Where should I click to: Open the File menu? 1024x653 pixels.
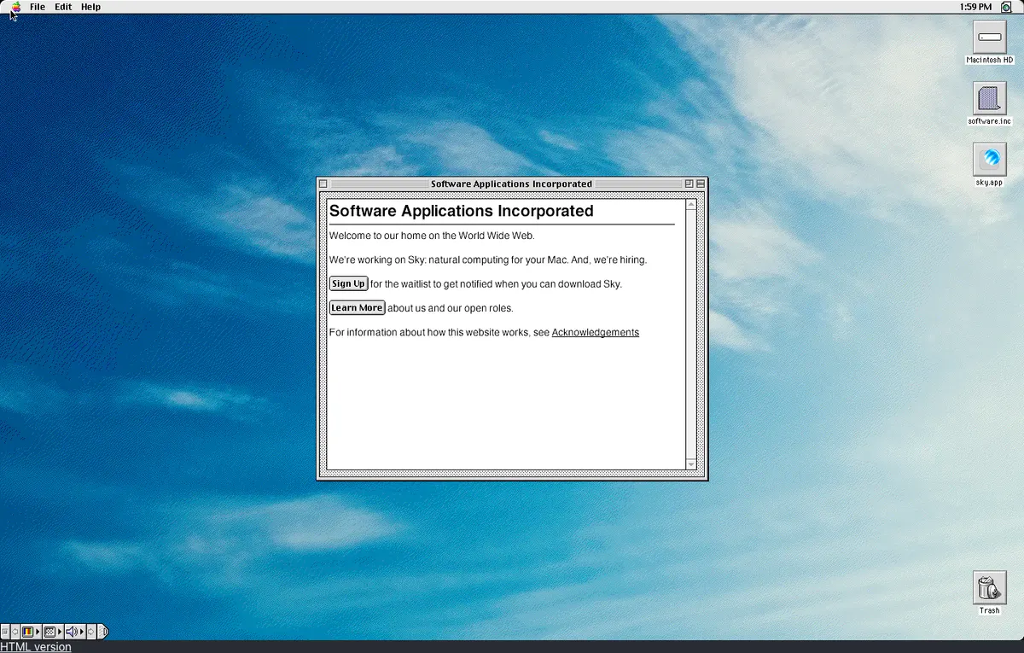click(x=38, y=7)
